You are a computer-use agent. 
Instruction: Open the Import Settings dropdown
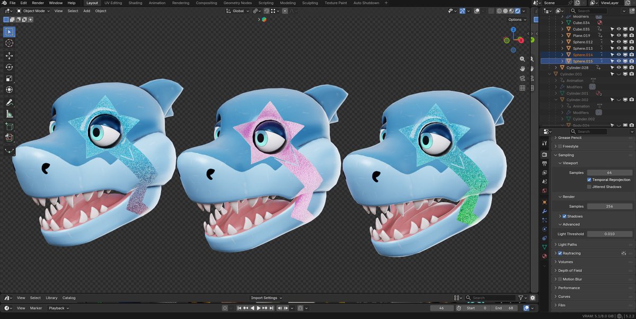coord(266,298)
